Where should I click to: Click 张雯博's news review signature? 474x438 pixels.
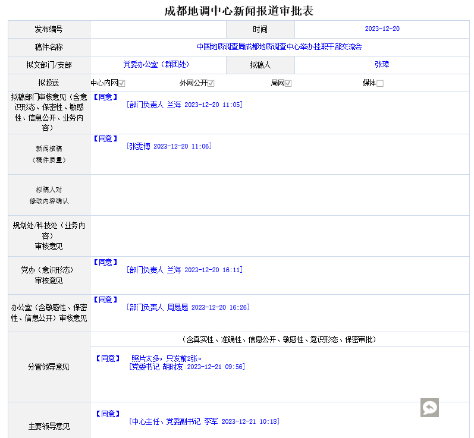click(169, 146)
